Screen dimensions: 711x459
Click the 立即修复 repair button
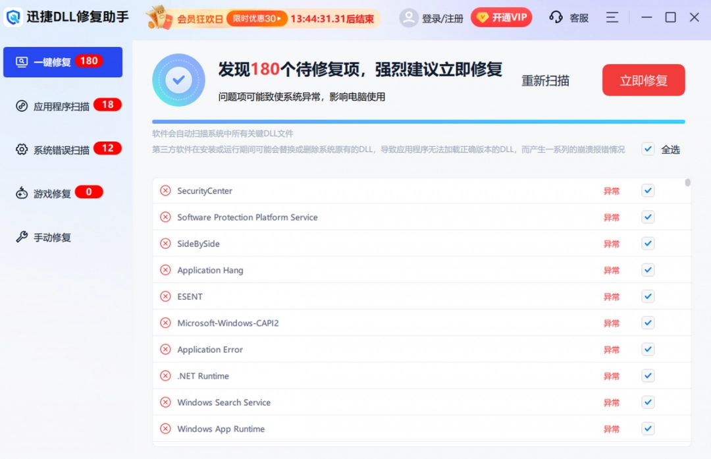coord(643,80)
